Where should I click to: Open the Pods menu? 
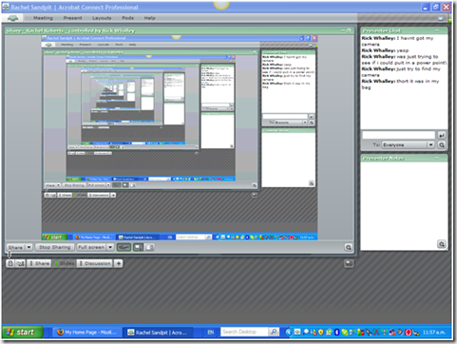(127, 18)
